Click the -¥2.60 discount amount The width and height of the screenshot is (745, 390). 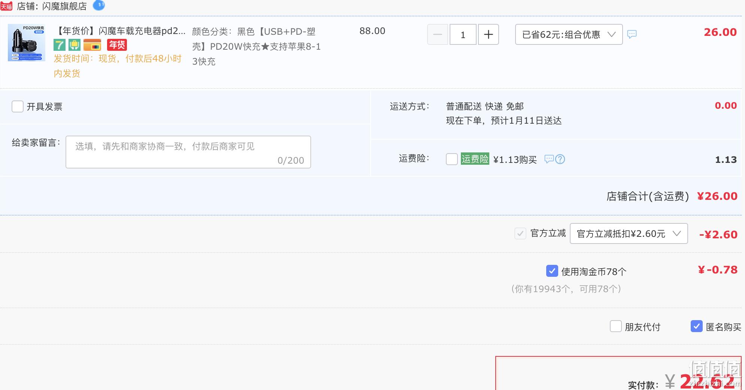pos(718,235)
